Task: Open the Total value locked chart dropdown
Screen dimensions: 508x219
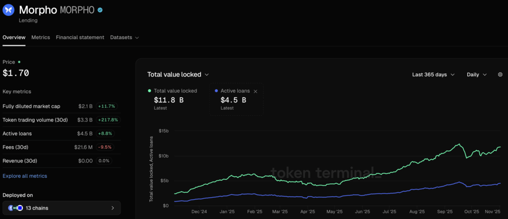Action: click(178, 75)
